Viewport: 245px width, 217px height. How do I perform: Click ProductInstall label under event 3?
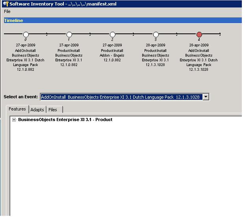point(155,51)
